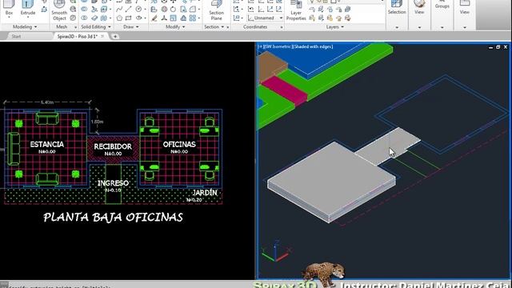Viewport: 512px width, 288px height.
Task: Click the viewport restore button
Action: [x=498, y=47]
